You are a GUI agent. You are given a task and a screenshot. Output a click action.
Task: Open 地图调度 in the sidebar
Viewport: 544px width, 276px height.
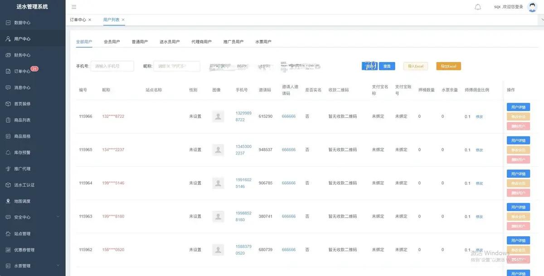point(33,201)
